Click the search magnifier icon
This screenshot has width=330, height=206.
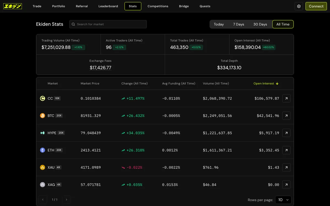tap(73, 24)
